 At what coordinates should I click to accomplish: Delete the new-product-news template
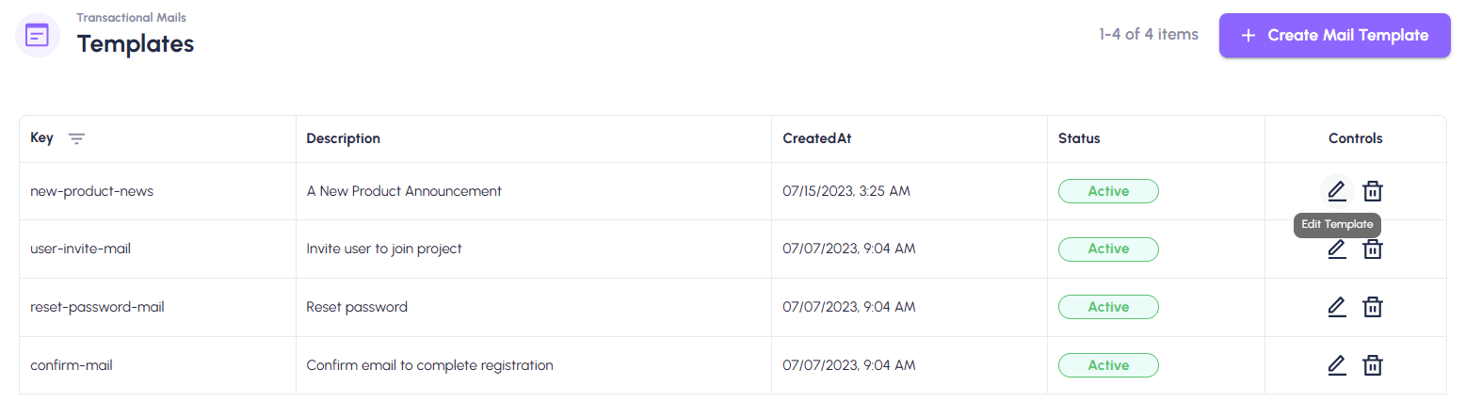point(1373,191)
